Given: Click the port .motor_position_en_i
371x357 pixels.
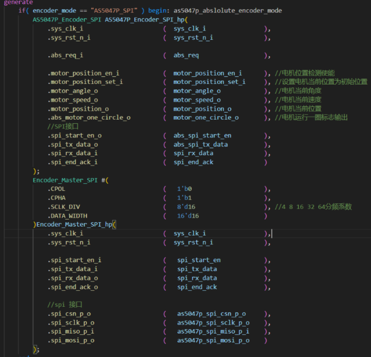Looking at the screenshot, I should pyautogui.click(x=83, y=73).
